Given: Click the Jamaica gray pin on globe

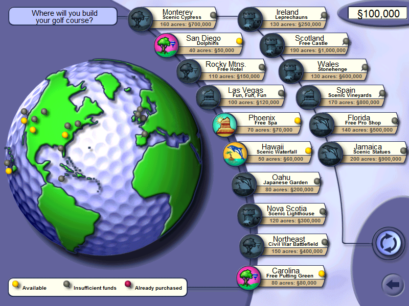Looking at the screenshot, I should 61,179.
